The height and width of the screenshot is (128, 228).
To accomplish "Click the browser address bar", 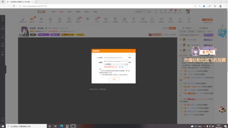I will click(106, 6).
